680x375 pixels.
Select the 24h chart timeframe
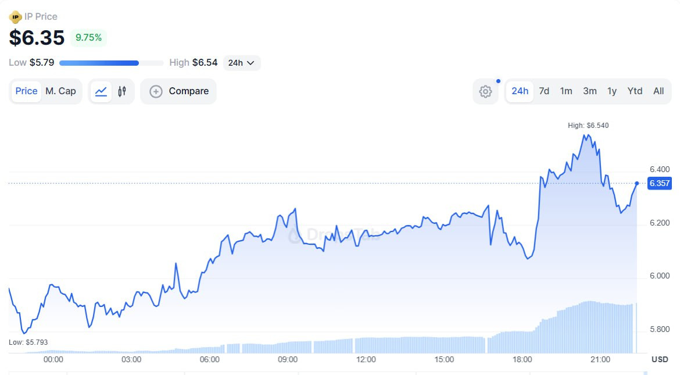tap(520, 91)
